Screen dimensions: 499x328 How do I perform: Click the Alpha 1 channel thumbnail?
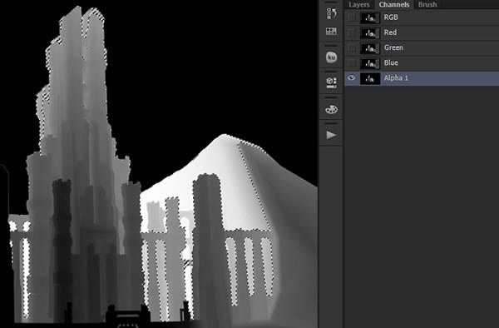pyautogui.click(x=370, y=78)
